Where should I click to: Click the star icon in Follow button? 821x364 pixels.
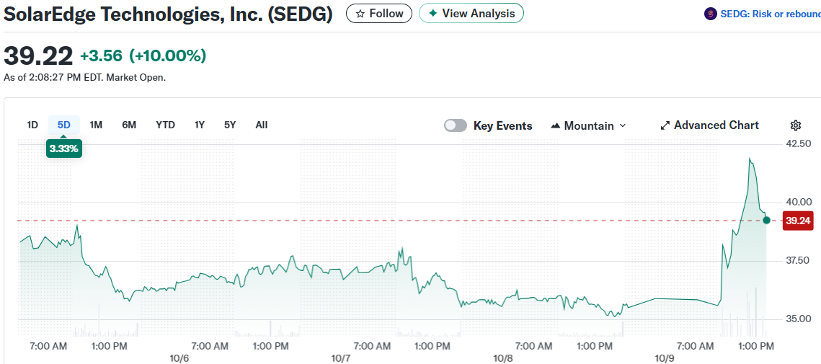(x=360, y=14)
